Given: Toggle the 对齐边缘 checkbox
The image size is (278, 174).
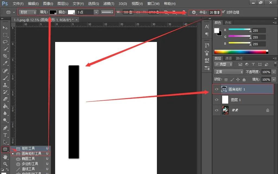Looking at the screenshot, I should tap(223, 12).
